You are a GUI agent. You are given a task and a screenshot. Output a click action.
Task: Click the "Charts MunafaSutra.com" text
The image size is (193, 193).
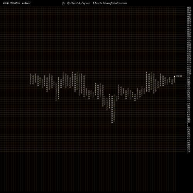coord(110,3)
